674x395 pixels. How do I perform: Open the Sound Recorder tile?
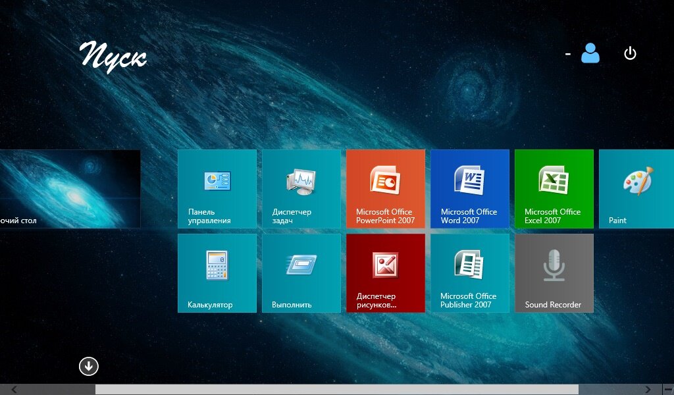point(554,273)
